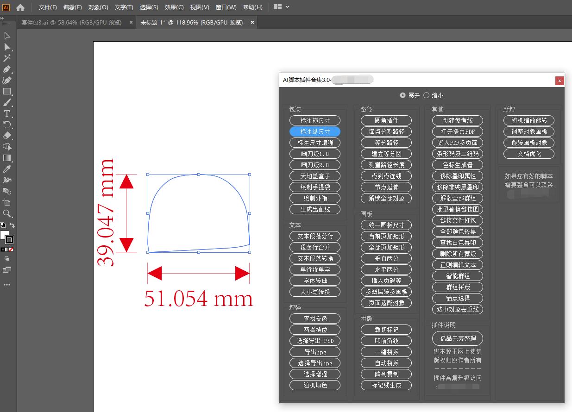This screenshot has height=412, width=572.
Task: Click the 文本段落分行 button
Action: coord(315,236)
